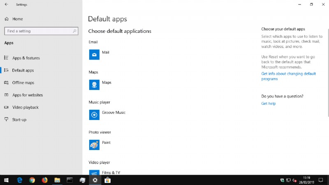
Task: Launch Microsoft Edge from taskbar
Action: click(19, 180)
